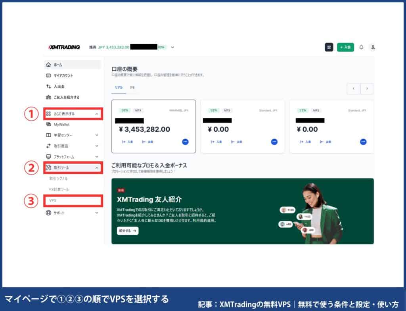Select the ¥3,453,282.00 account card
Image resolution: width=406 pixels, height=311 pixels.
click(153, 127)
